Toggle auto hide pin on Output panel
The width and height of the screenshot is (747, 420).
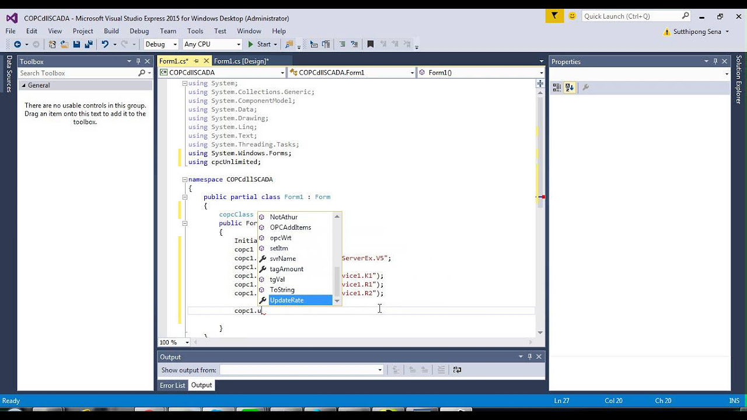[x=530, y=356]
